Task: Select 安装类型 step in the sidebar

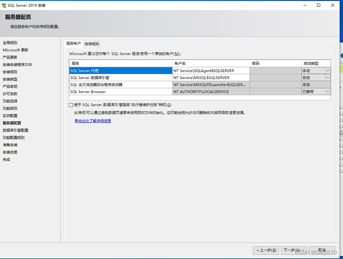Action: click(x=10, y=79)
